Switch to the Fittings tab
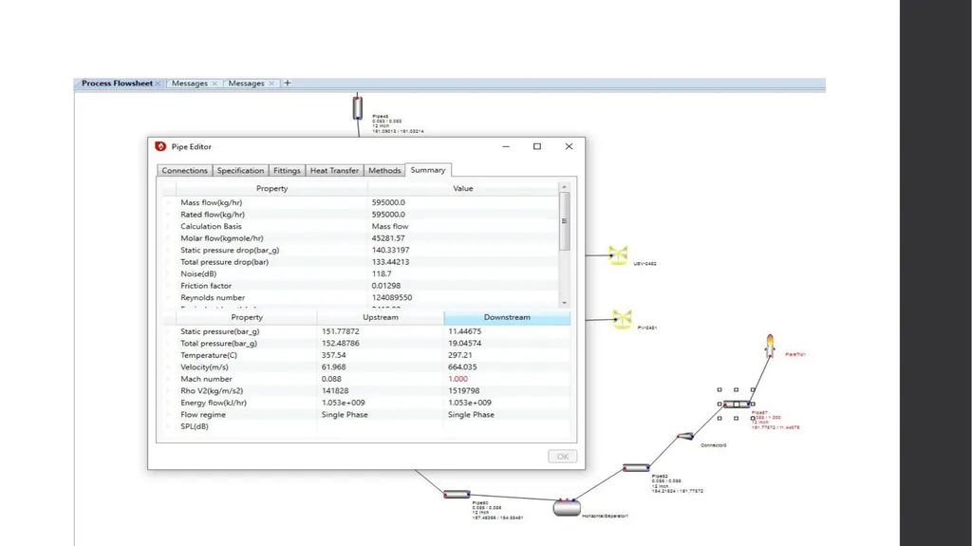Image resolution: width=972 pixels, height=546 pixels. [x=287, y=171]
